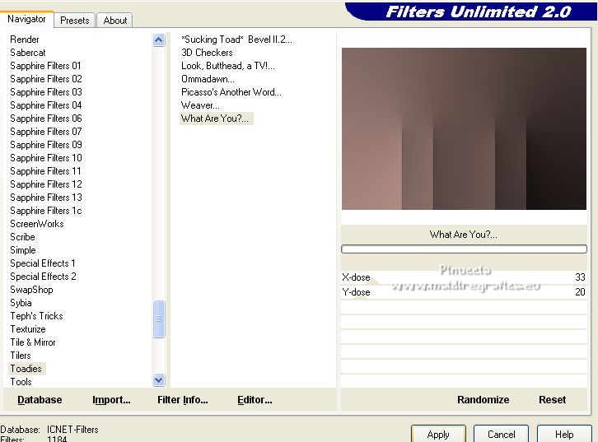Screen dimensions: 598x442
Task: Pick the *Sucking Toad* Bevel II.2 filter
Action: (236, 40)
